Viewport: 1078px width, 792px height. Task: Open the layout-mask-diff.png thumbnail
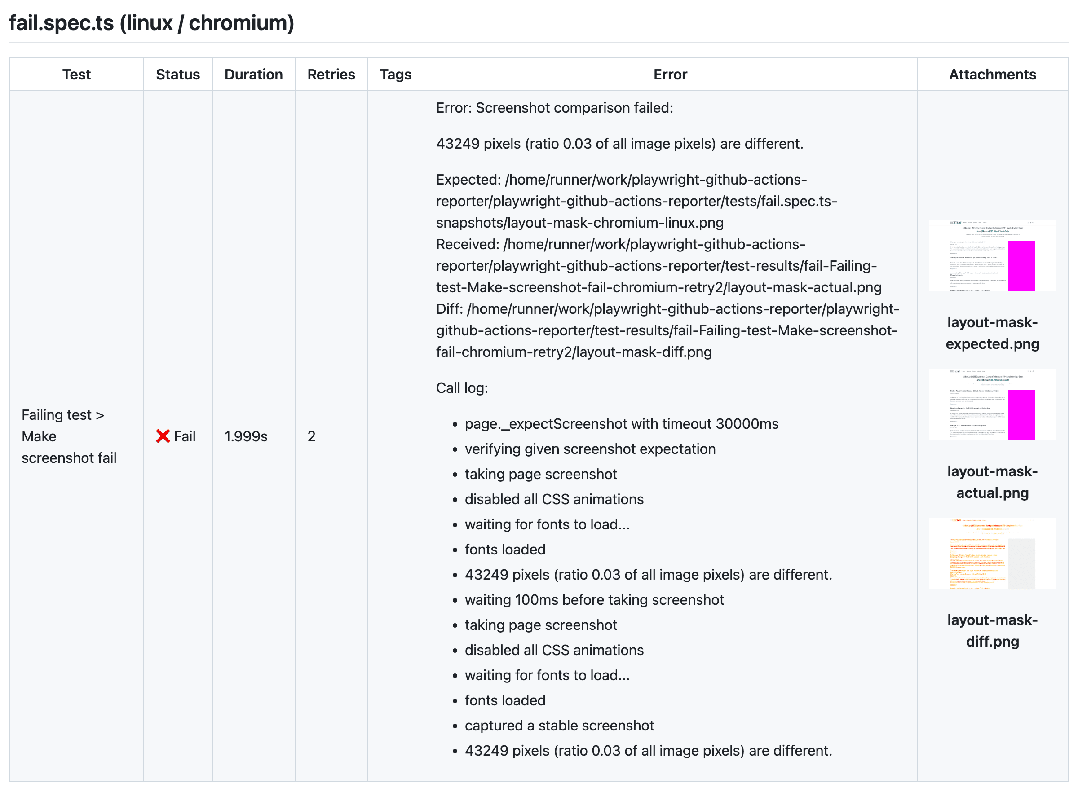(x=992, y=552)
